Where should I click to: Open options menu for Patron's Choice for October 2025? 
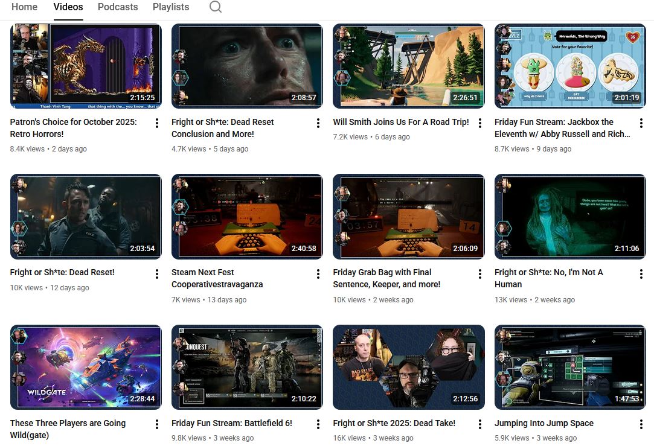click(x=157, y=123)
